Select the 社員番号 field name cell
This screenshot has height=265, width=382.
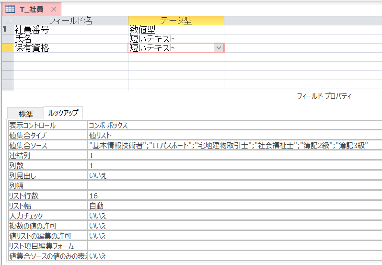click(x=70, y=30)
